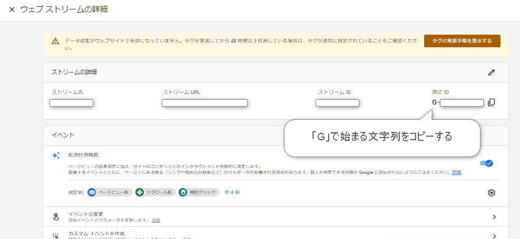Viewport: 520px width, 239px height.
Task: Open enhanced measurement settings gear
Action: click(x=492, y=193)
